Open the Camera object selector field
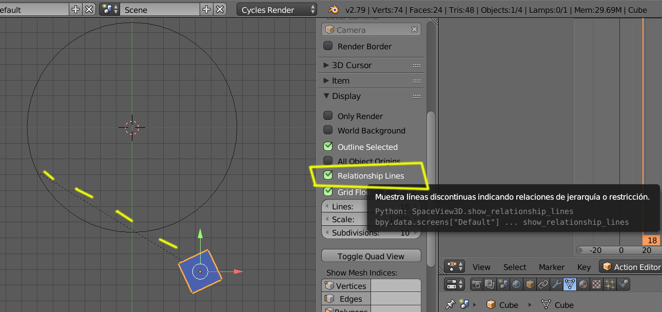Screen dimensions: 662x312 click(x=372, y=30)
